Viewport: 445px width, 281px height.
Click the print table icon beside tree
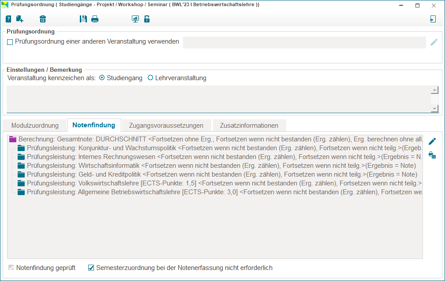coord(432,155)
